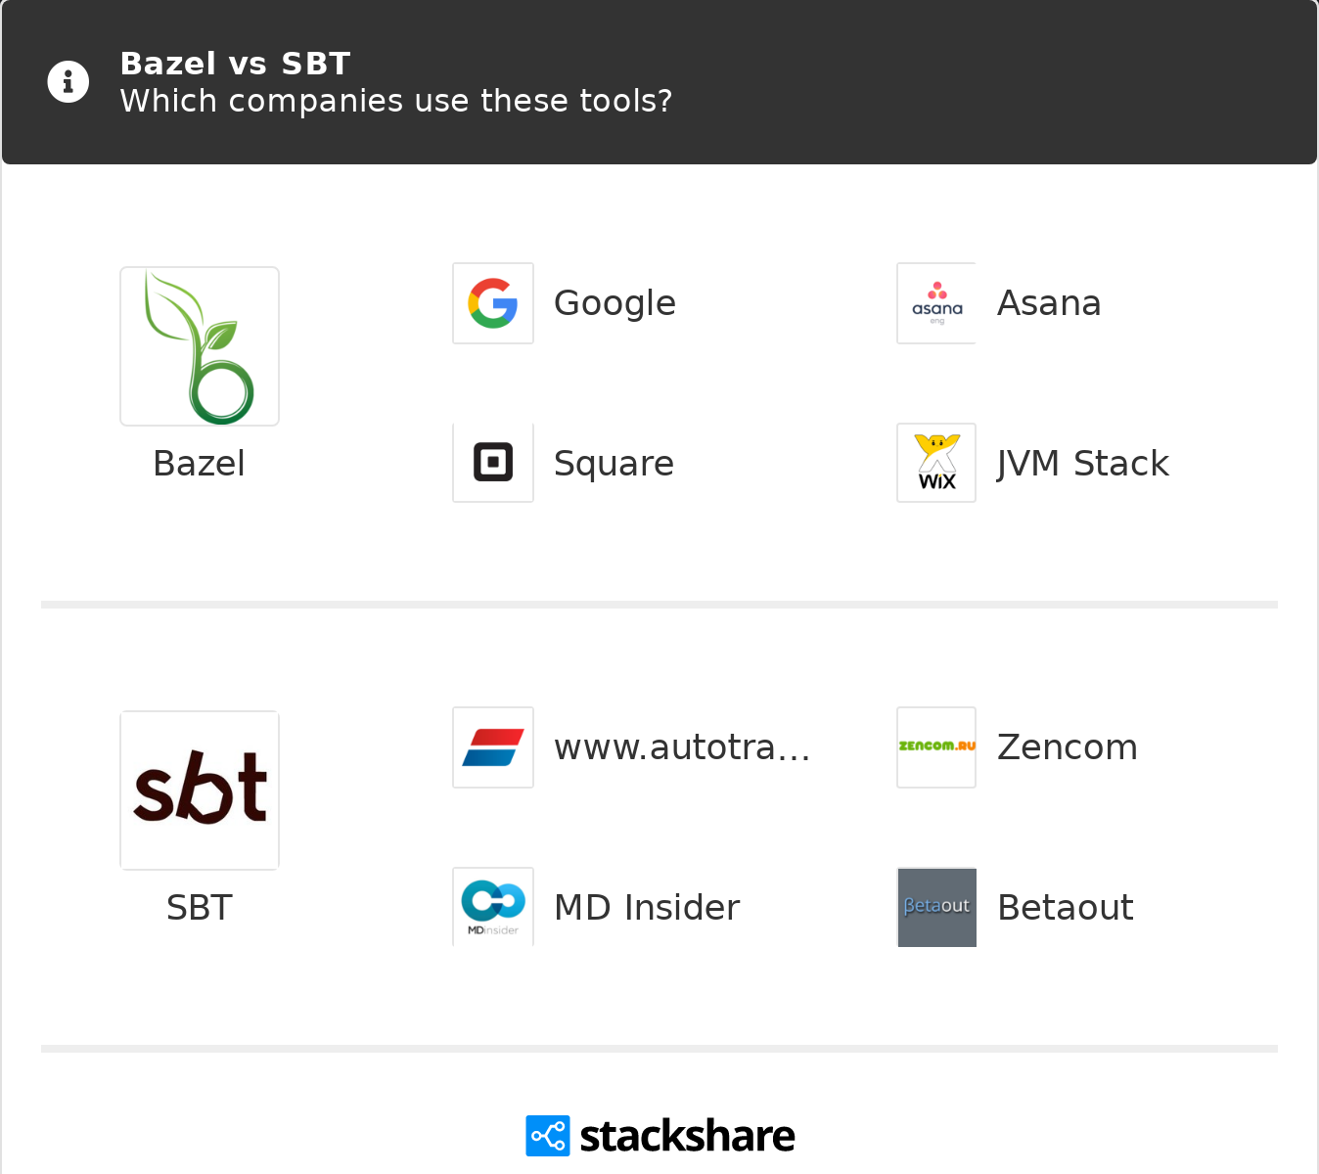Select the JVM Stack text link

(1082, 464)
